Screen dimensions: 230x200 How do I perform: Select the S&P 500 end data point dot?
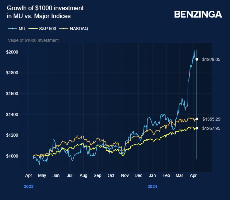click(197, 128)
